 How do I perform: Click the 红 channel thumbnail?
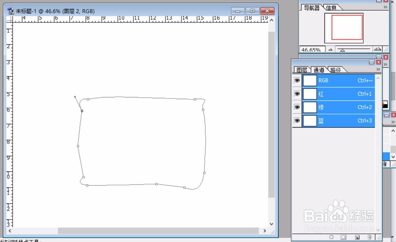coord(310,94)
